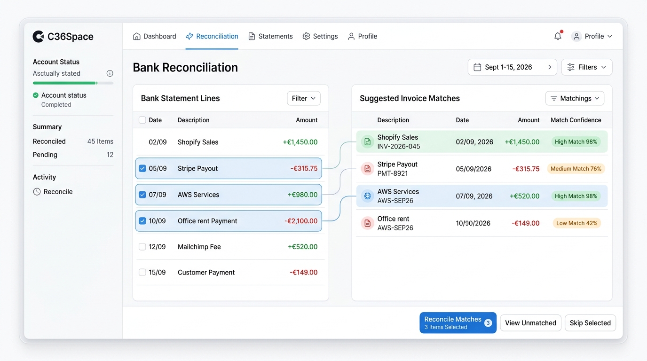
Task: Click the View Unmatched button
Action: [x=530, y=323]
